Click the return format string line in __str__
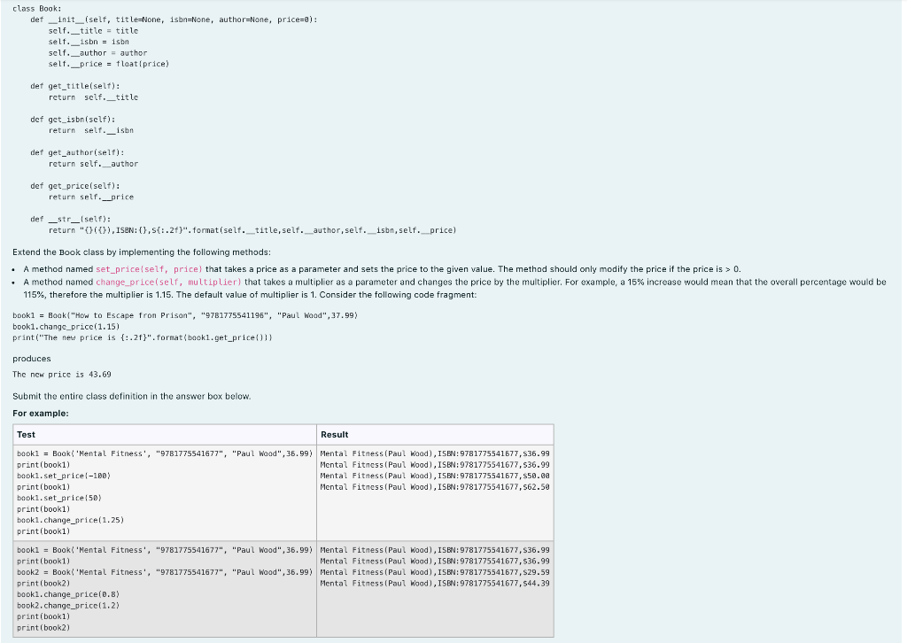Screen dimensions: 907x643 252,230
